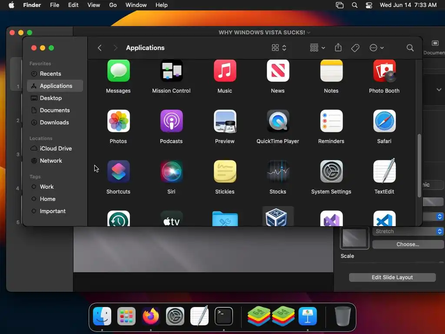Open Control Center in menu bar

[x=369, y=5]
